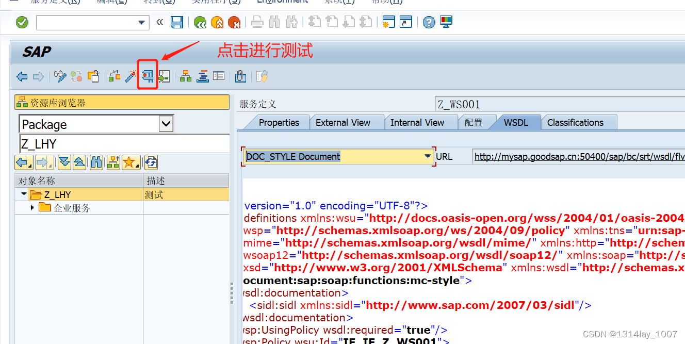Image resolution: width=685 pixels, height=344 pixels.
Task: Expand all nodes with the double-down icon
Action: tap(64, 163)
